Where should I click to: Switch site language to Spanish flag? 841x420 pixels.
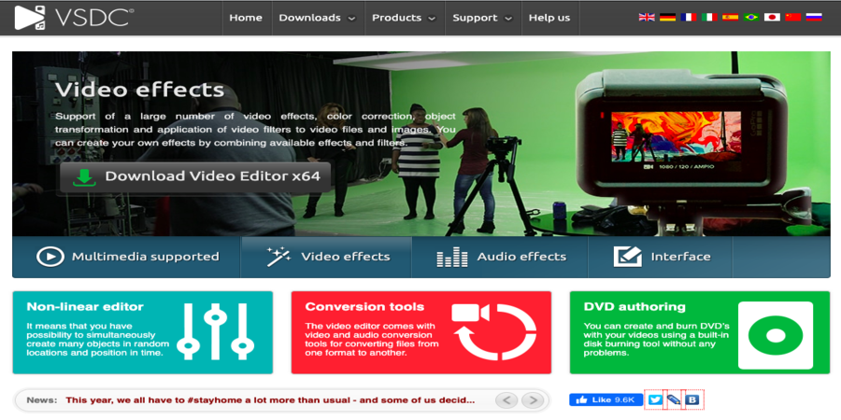pos(731,17)
